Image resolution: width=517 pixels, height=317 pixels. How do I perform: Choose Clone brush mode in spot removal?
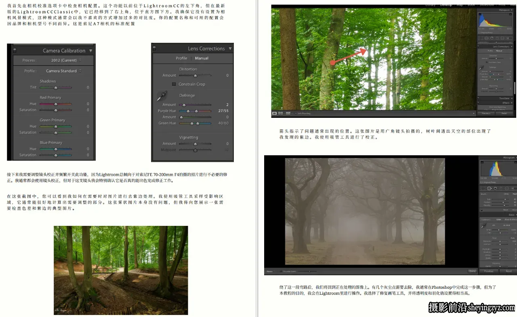click(x=506, y=194)
